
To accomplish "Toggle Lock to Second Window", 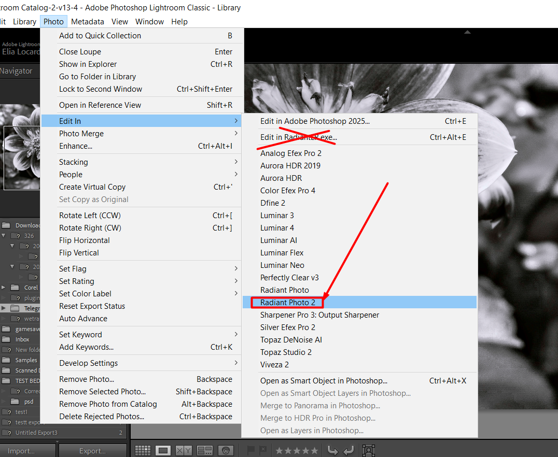I will tap(141, 89).
